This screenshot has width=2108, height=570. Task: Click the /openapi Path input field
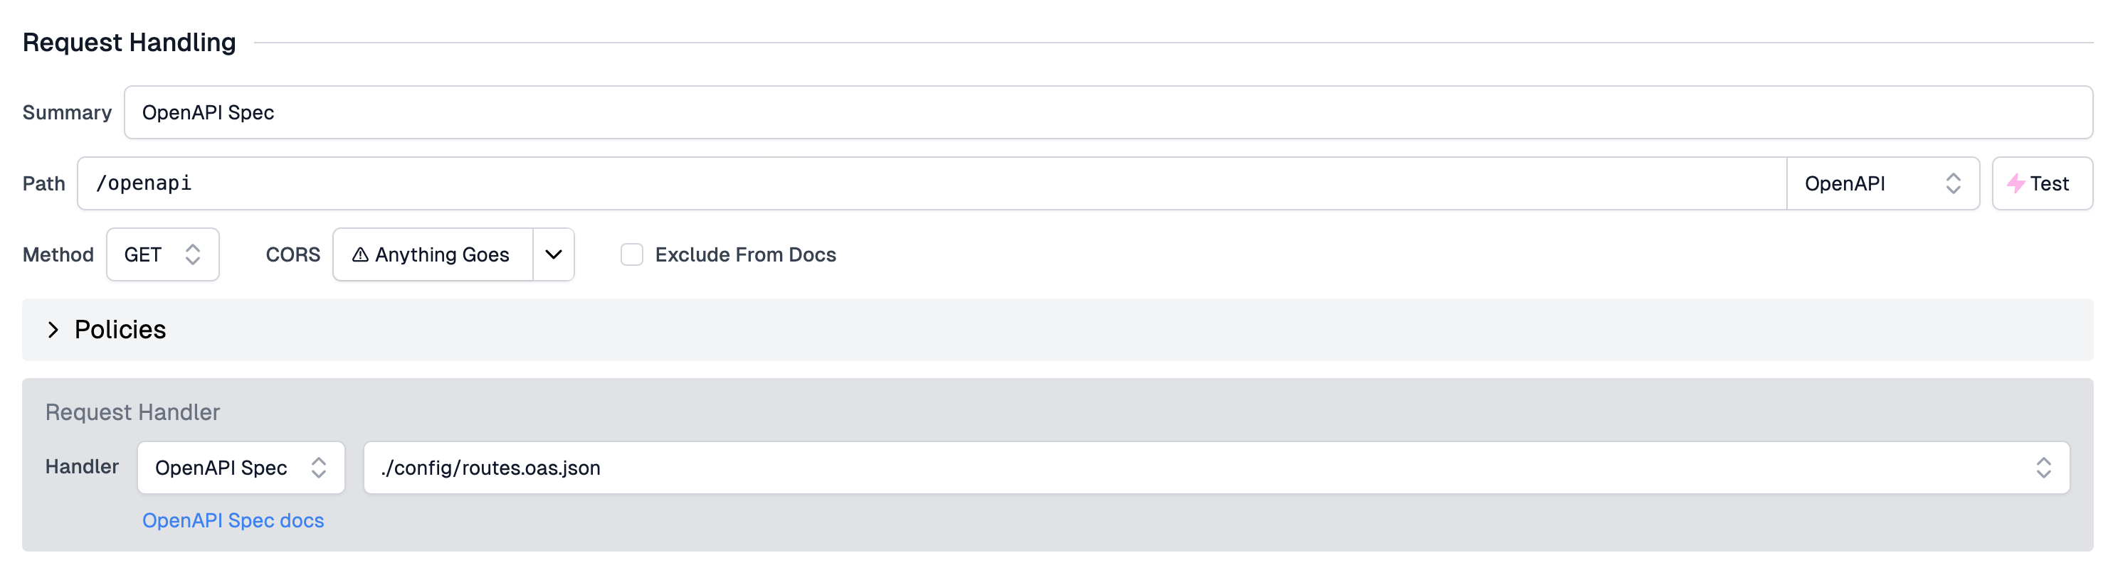932,183
